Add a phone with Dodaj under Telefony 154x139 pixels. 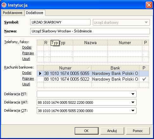(27, 47)
